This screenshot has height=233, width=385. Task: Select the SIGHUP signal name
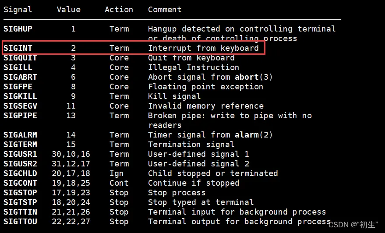click(x=18, y=29)
